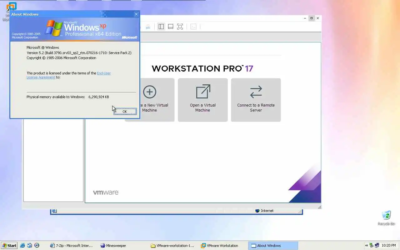The width and height of the screenshot is (400, 250).
Task: Click the Version 5.2 build text line
Action: 79,53
